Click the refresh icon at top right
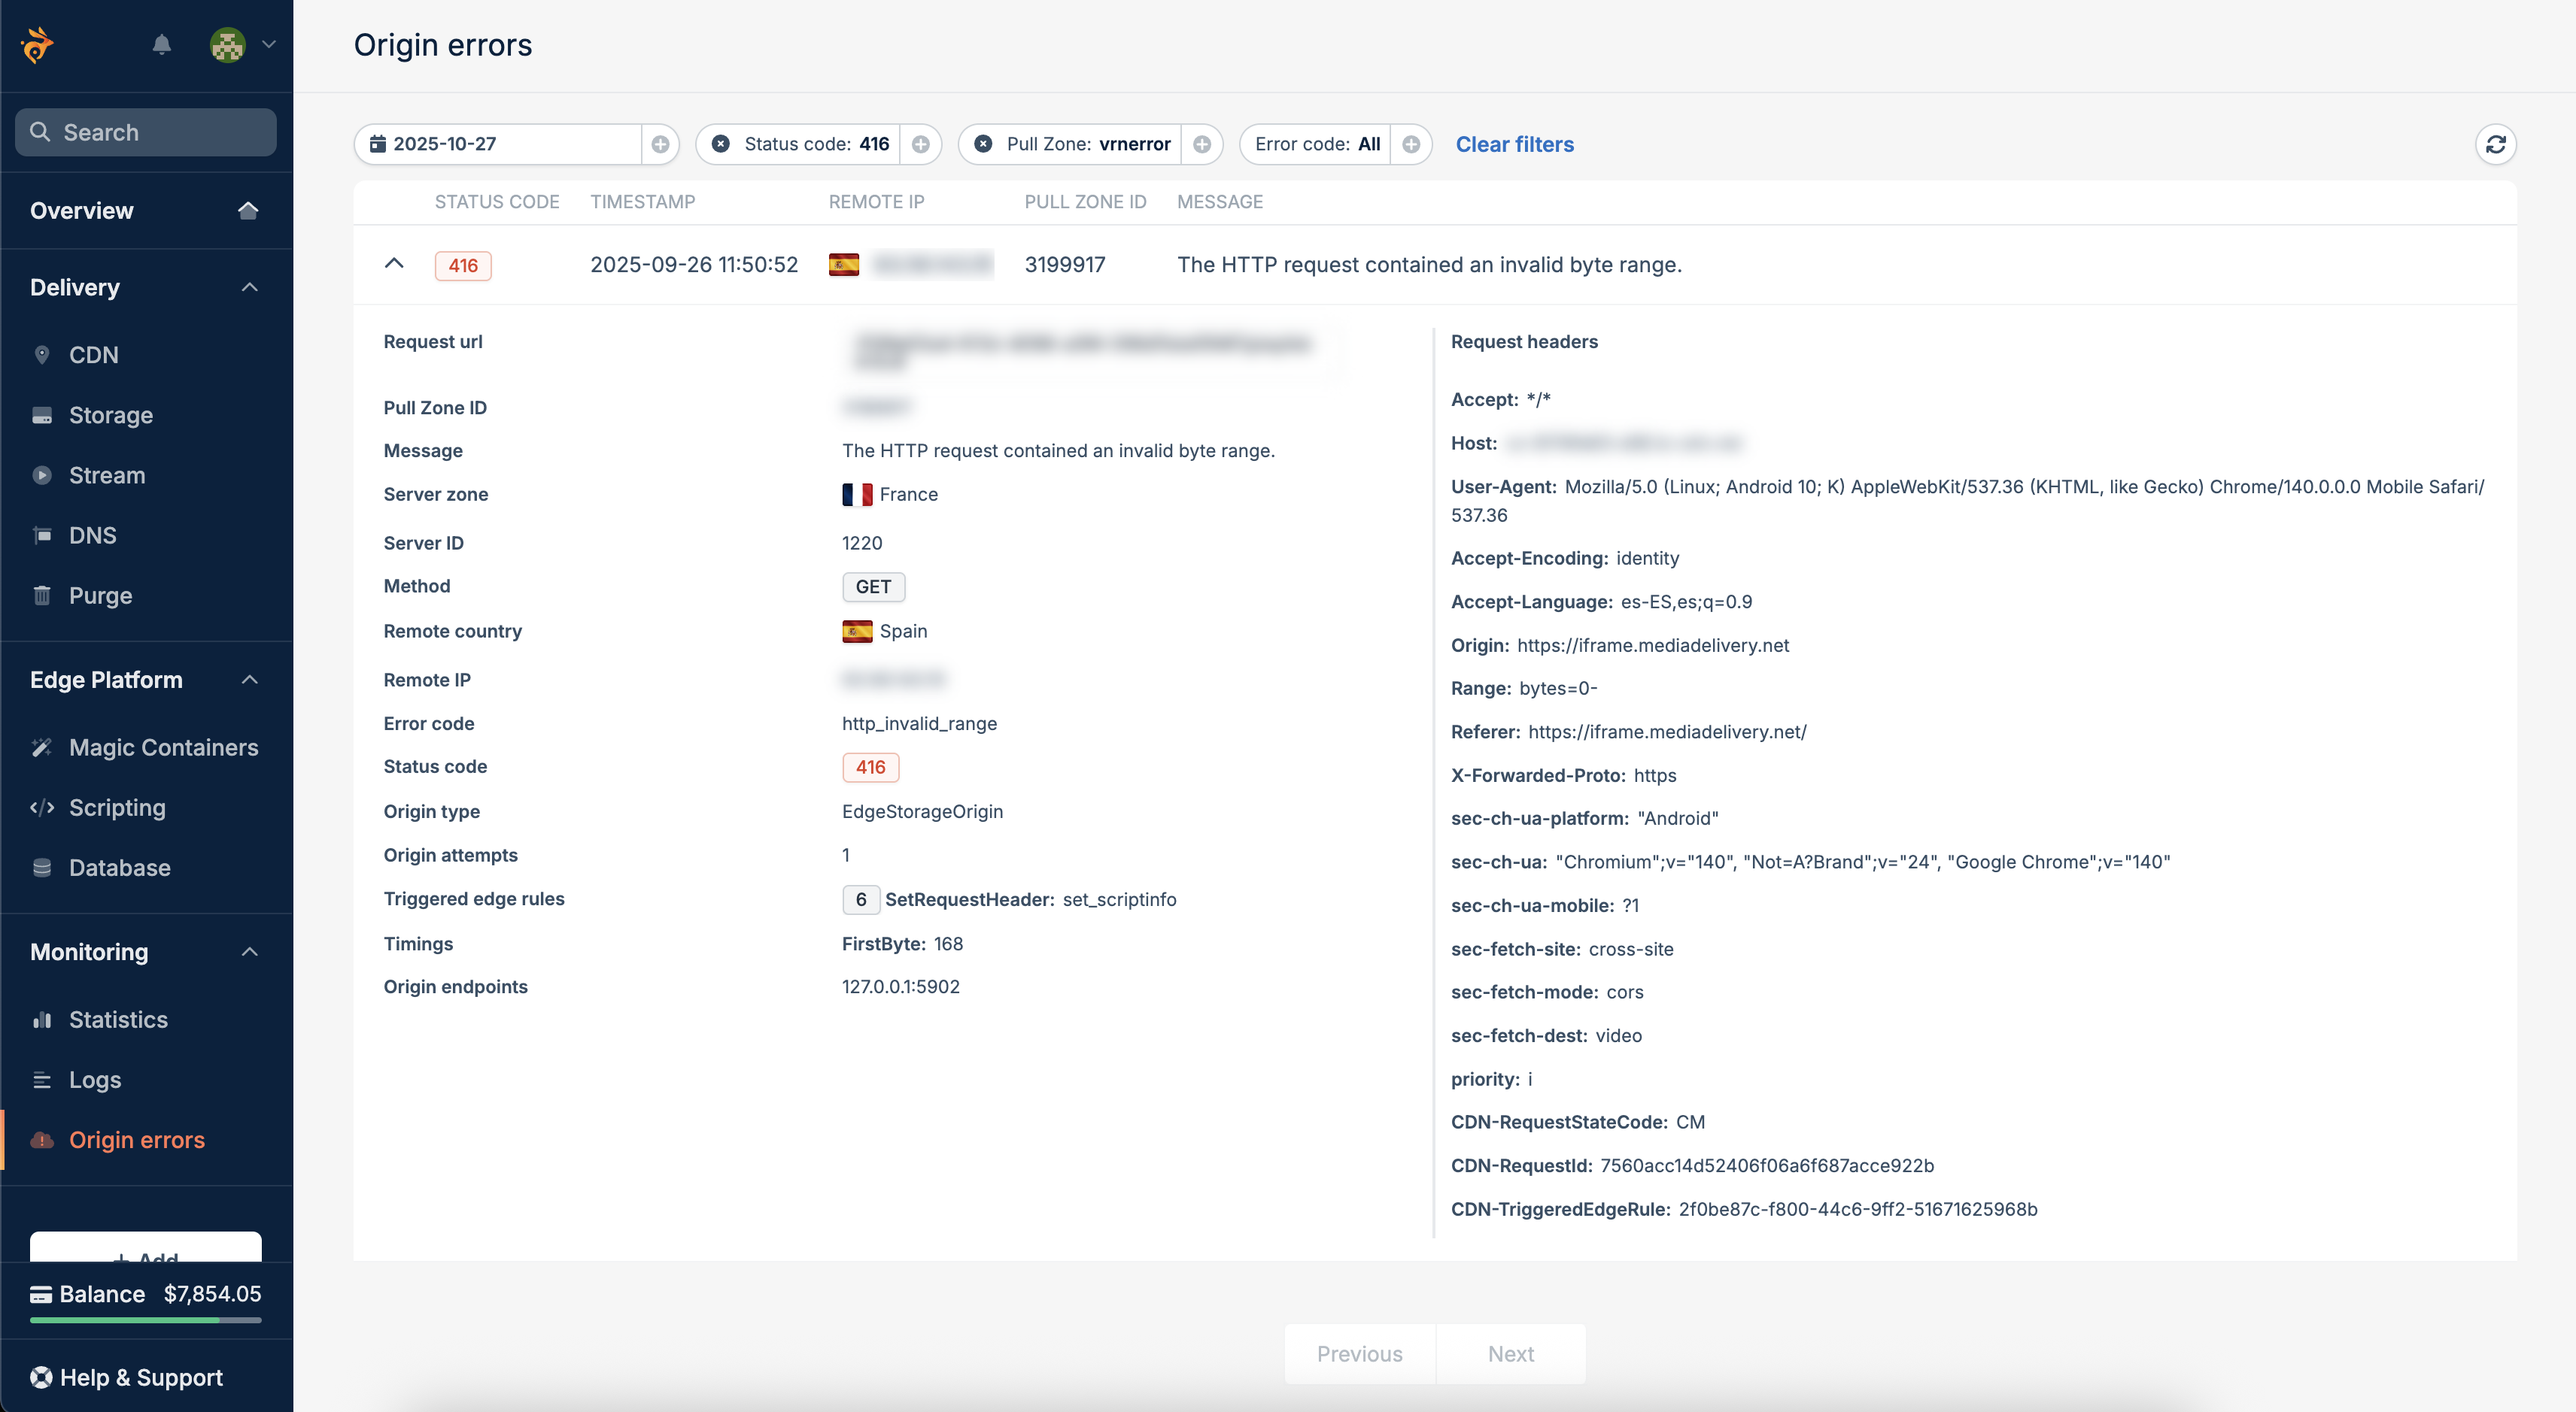 click(x=2495, y=144)
